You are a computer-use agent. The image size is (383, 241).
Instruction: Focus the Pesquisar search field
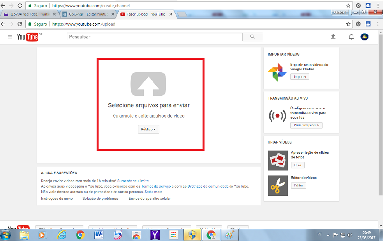[x=154, y=37]
